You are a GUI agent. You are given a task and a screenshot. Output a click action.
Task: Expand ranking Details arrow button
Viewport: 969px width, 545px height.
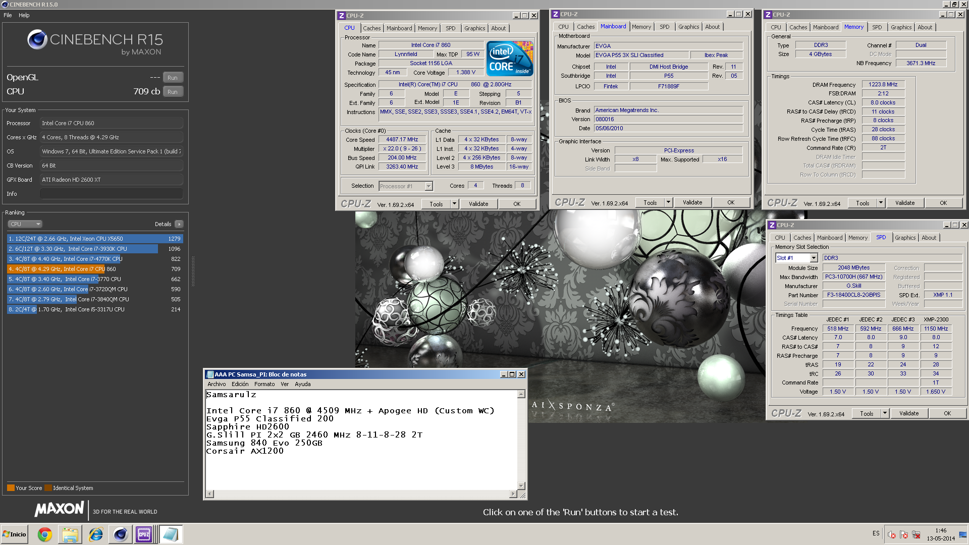(x=179, y=224)
